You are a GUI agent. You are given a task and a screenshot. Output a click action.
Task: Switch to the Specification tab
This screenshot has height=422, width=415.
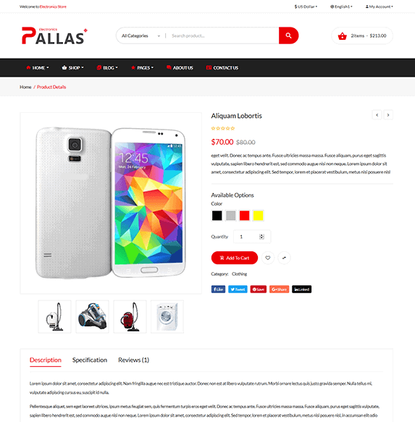pos(90,360)
